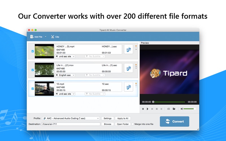Click the Add File toolbar button

[x=36, y=37]
